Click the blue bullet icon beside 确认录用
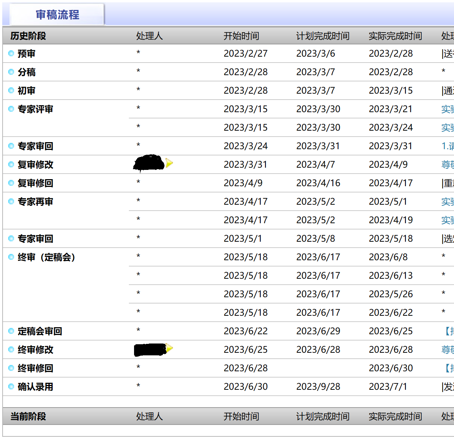Screen dimensions: 454x439 point(11,387)
